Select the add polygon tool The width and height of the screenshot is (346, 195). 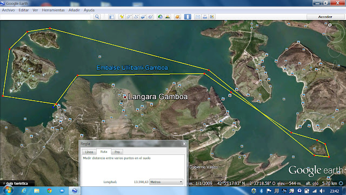click(129, 17)
